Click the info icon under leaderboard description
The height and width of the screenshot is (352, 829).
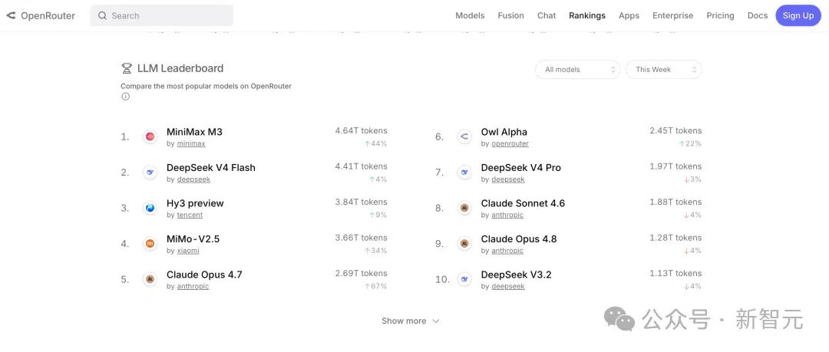pos(125,97)
